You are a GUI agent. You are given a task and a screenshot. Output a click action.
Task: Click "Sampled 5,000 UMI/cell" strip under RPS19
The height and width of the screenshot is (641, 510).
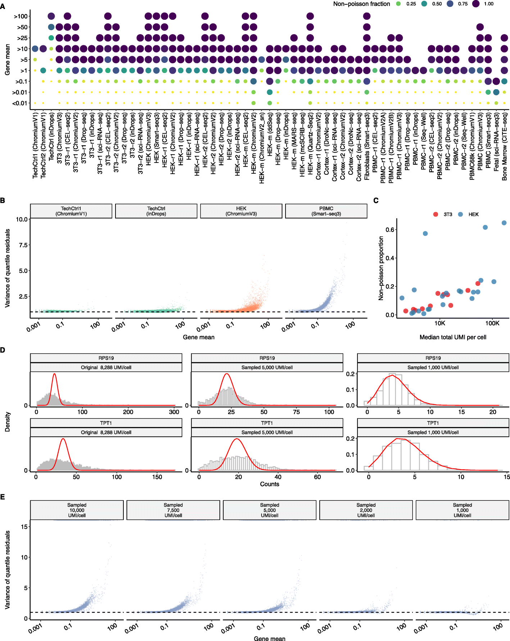tap(267, 367)
